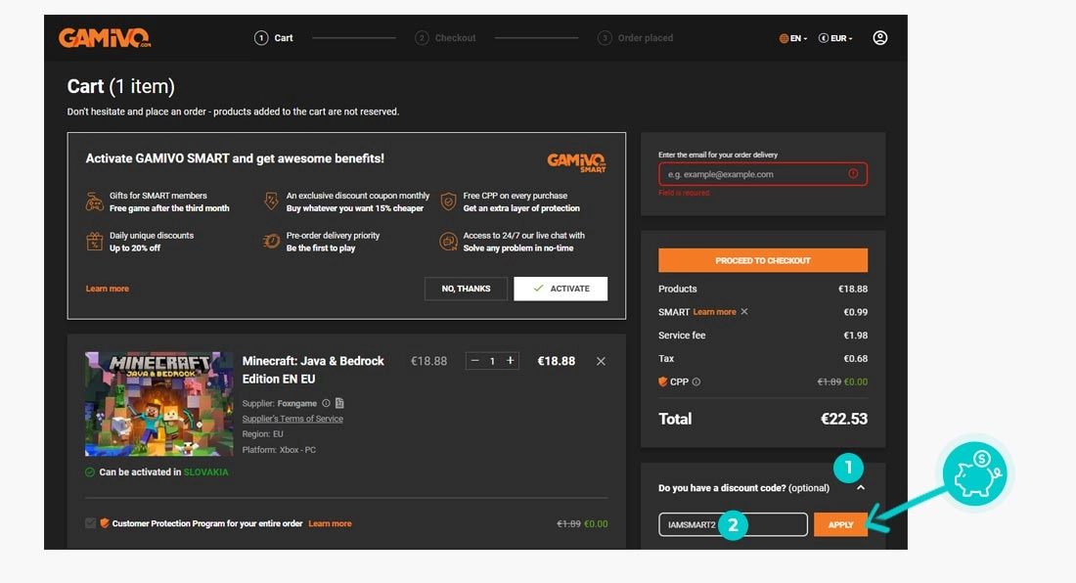Remove SMART from order summary with X
The width and height of the screenshot is (1076, 583).
[744, 312]
